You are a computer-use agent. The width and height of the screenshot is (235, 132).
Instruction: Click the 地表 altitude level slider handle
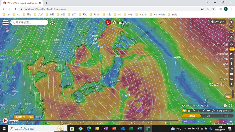pyautogui.click(x=228, y=97)
